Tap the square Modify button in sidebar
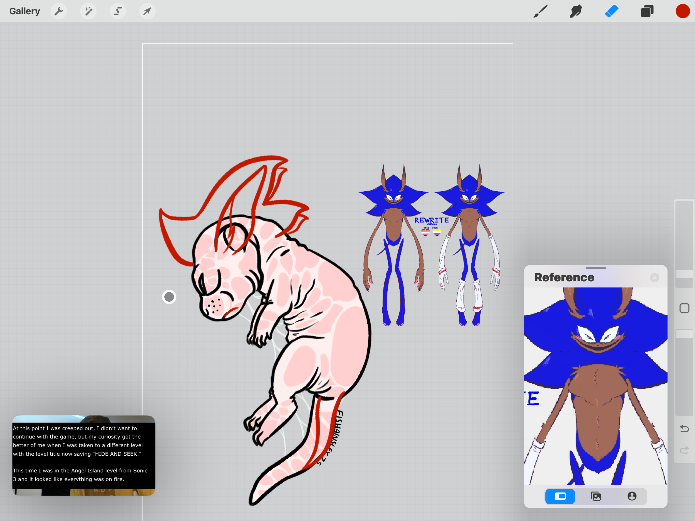695x521 pixels. tap(684, 308)
